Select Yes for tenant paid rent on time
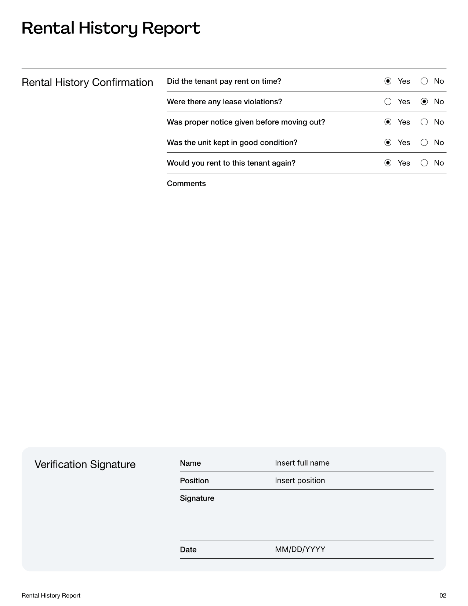 388,81
